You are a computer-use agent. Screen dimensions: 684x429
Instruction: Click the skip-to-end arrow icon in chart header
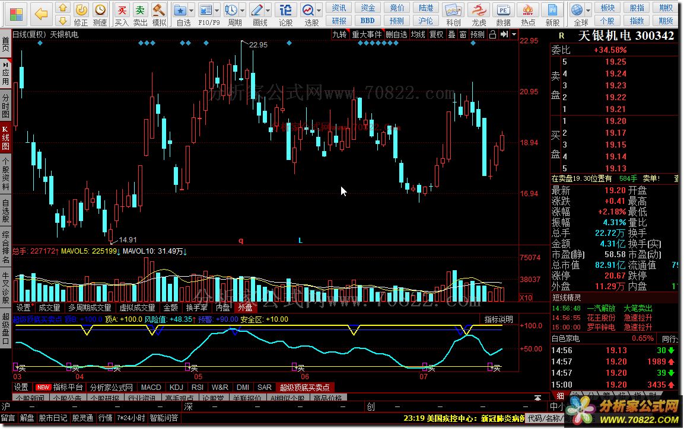504,34
